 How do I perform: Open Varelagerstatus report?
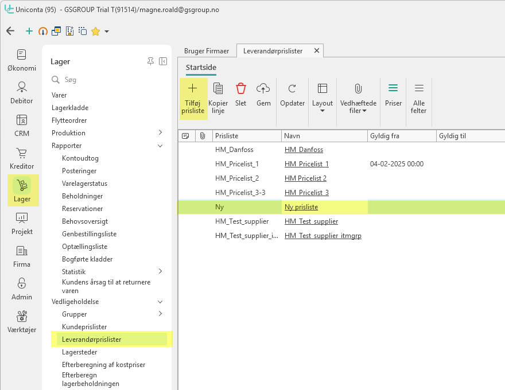[x=84, y=184]
